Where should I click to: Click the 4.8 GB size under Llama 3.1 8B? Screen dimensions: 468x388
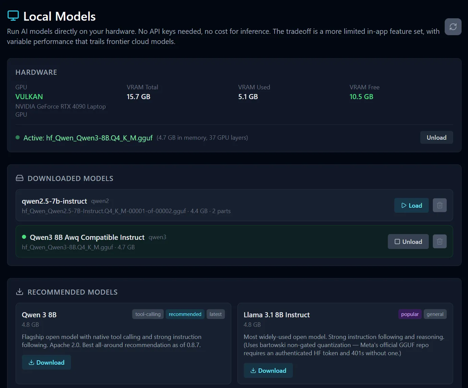(x=252, y=325)
